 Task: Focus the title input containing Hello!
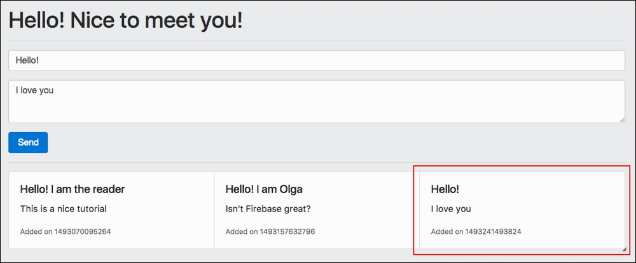point(316,60)
